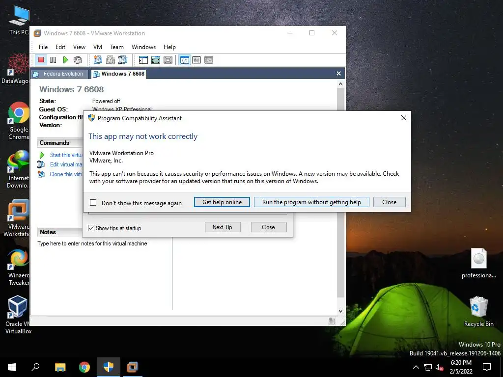Click the Start this virtual machine link
This screenshot has width=503, height=377.
[66, 155]
